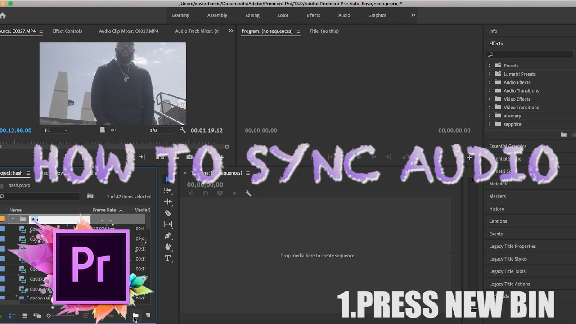Click Drag Video Only icon in Source monitor

103,130
